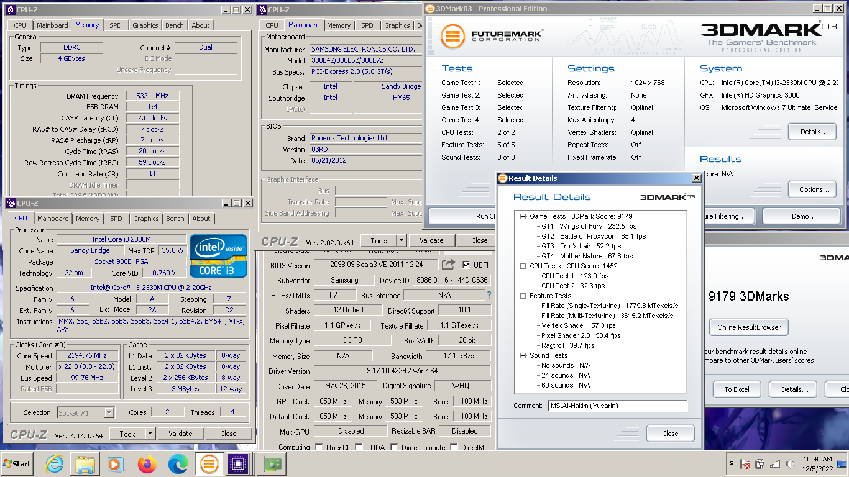Click Safely Remove Hardware tray icon

(x=760, y=464)
